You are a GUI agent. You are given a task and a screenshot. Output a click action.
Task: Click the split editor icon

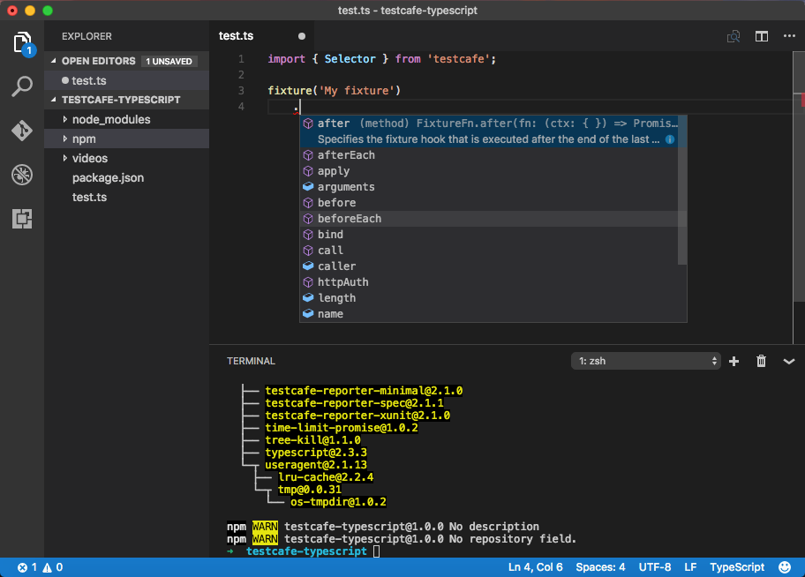coord(761,36)
